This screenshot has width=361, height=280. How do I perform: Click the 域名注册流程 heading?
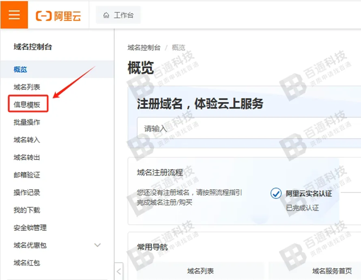[160, 172]
